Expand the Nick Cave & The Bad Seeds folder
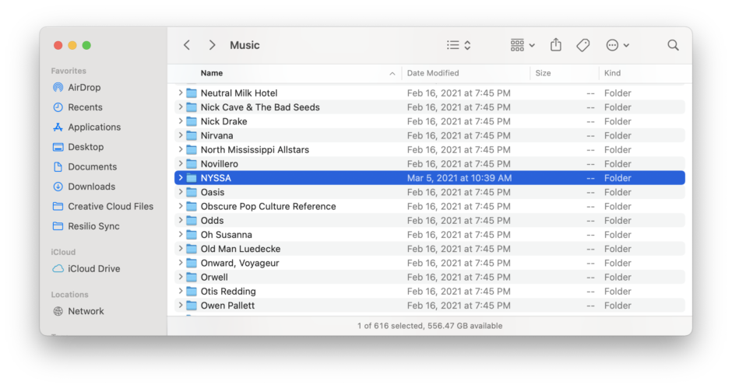The image size is (732, 388). tap(180, 107)
